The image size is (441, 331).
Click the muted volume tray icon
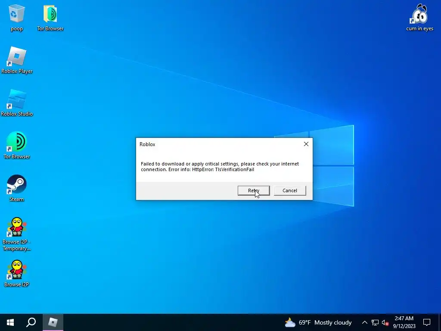(x=385, y=322)
